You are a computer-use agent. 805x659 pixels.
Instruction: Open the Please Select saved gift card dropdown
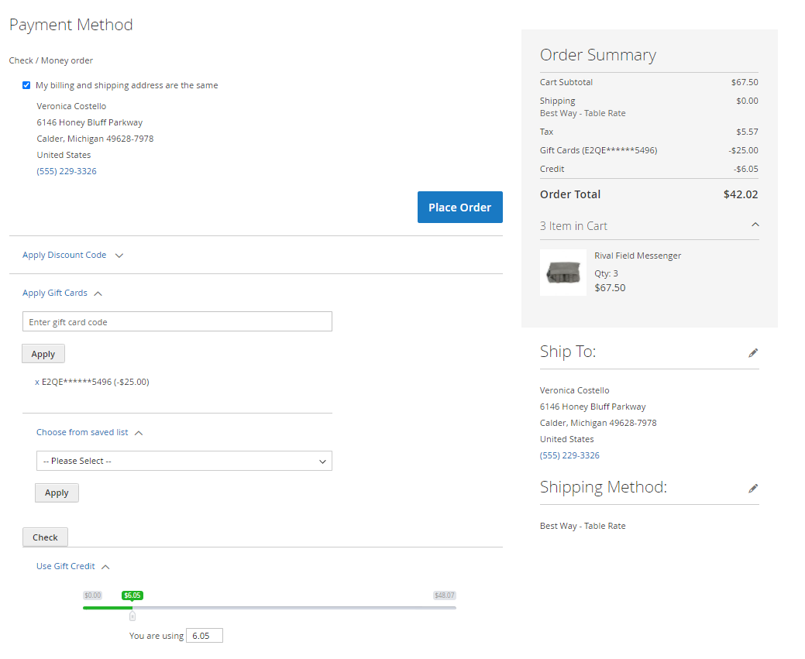click(184, 461)
